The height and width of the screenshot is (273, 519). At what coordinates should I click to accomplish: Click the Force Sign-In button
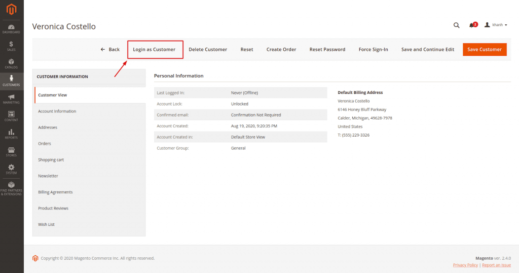click(x=374, y=49)
